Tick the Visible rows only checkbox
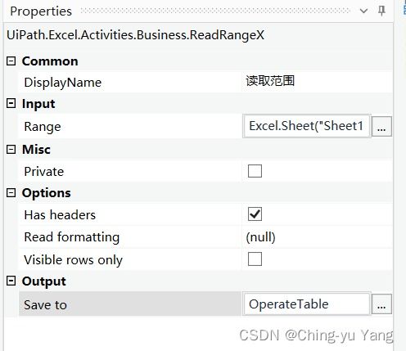 point(255,259)
